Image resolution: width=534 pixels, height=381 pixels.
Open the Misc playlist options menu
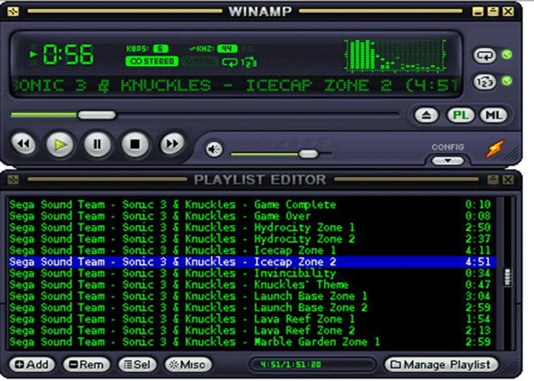click(x=188, y=364)
